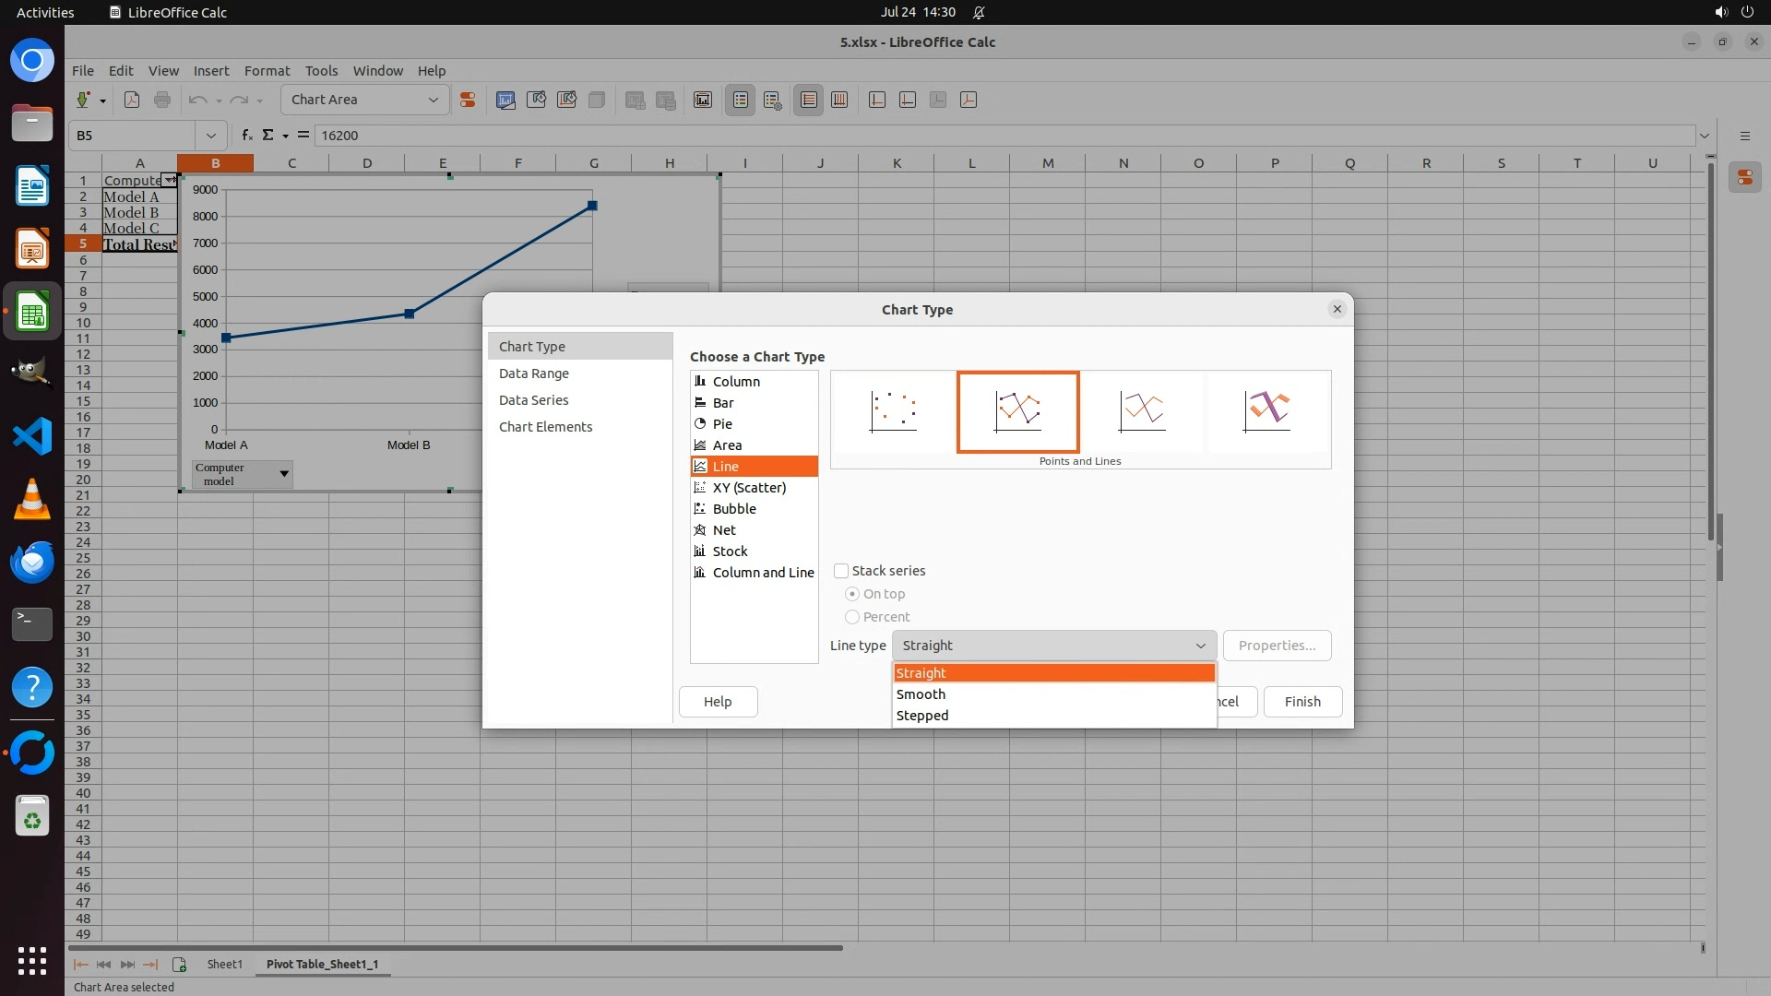Image resolution: width=1771 pixels, height=996 pixels.
Task: Toggle the Legend On/Off toolbar icon
Action: tap(741, 100)
